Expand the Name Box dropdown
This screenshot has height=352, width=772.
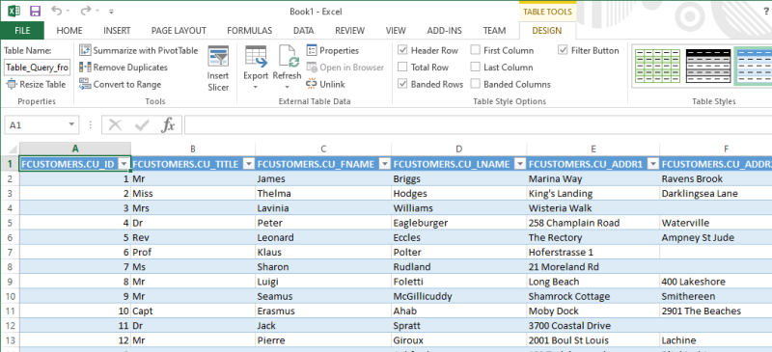pos(71,125)
